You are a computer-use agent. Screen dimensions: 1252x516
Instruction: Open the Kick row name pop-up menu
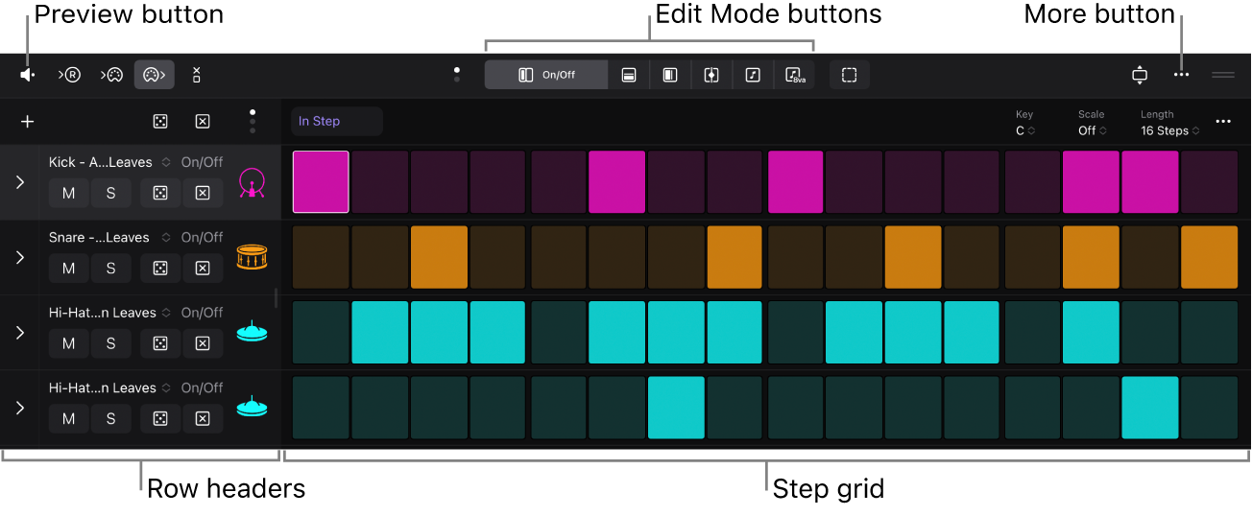(x=109, y=162)
